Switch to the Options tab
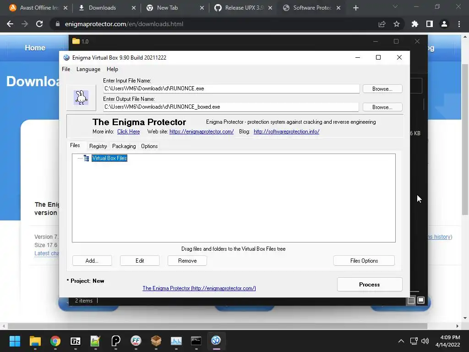Viewport: 469px width, 352px height. [x=149, y=146]
